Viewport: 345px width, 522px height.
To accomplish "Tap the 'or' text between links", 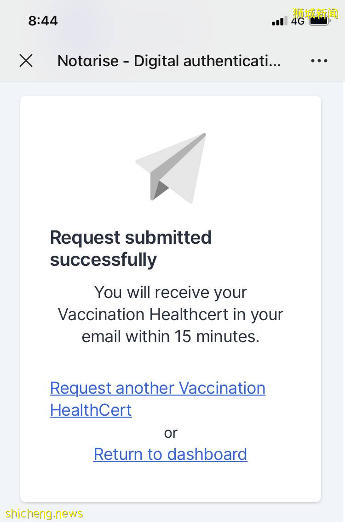I will pyautogui.click(x=170, y=433).
